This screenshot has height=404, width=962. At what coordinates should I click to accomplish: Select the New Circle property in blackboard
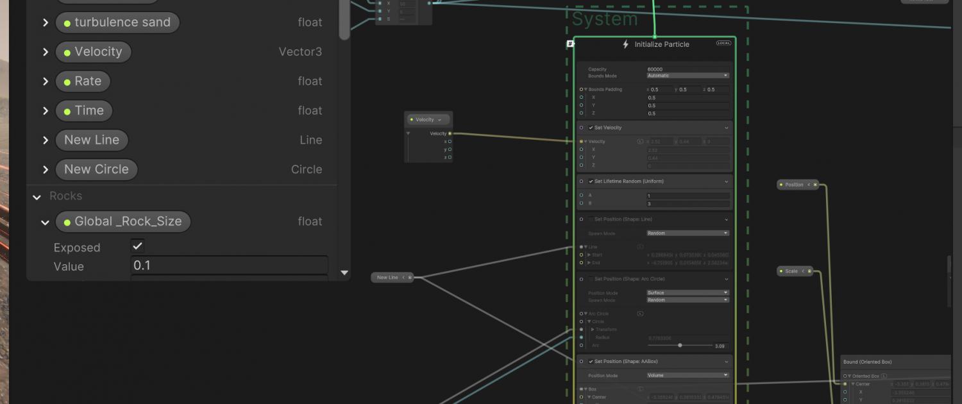point(96,169)
